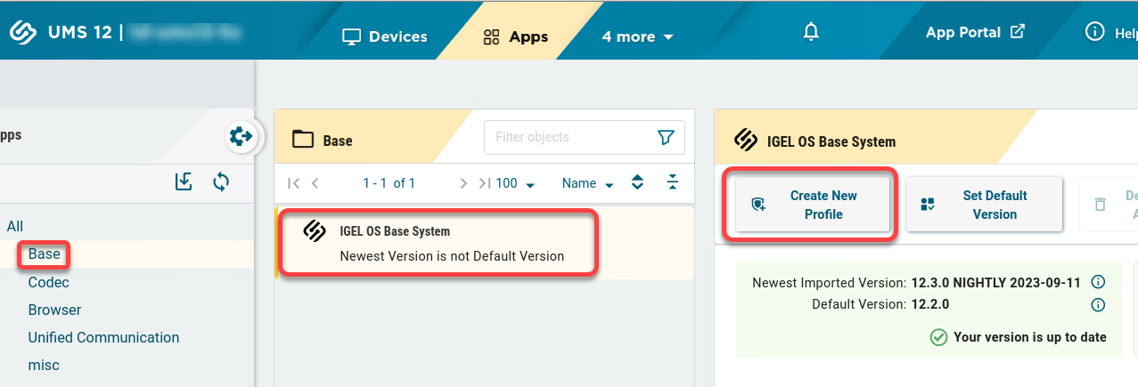Click the gear arrow collapse sidebar icon

(x=241, y=136)
